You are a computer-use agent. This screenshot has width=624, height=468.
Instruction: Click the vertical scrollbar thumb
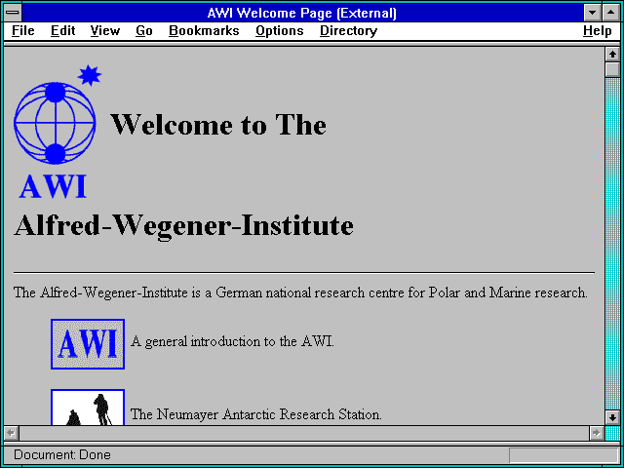click(612, 69)
